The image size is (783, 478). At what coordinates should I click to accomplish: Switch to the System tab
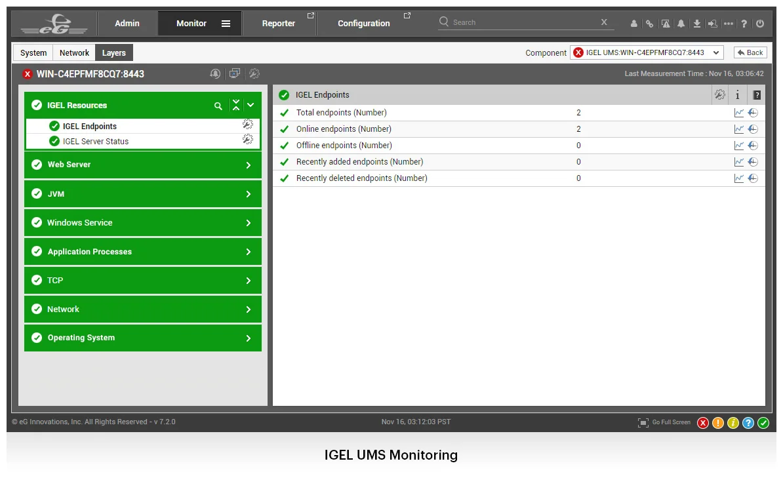pyautogui.click(x=33, y=52)
